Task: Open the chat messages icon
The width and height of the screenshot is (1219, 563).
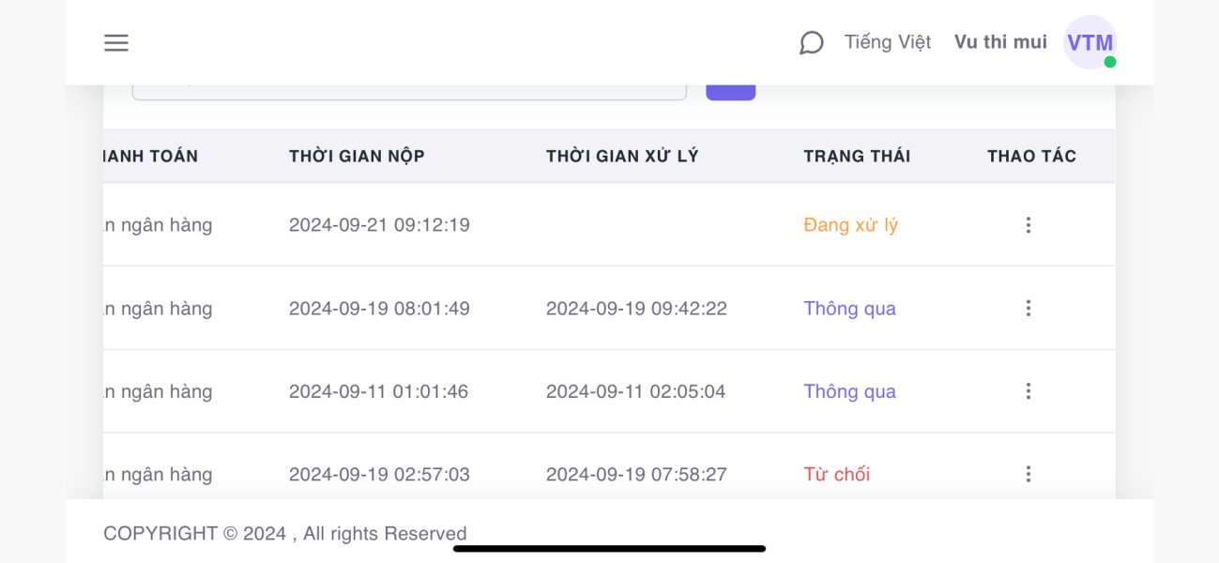Action: [x=811, y=43]
